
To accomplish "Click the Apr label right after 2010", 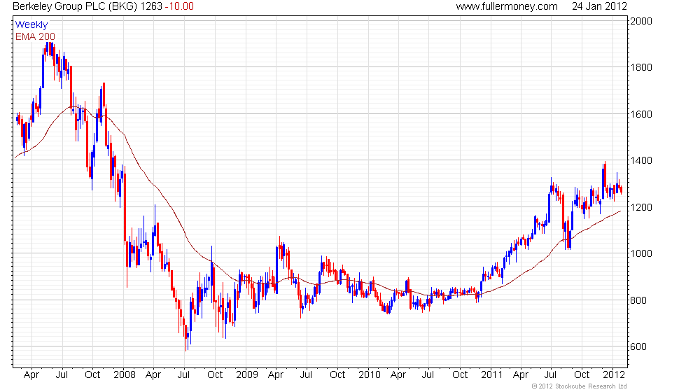I will (398, 375).
